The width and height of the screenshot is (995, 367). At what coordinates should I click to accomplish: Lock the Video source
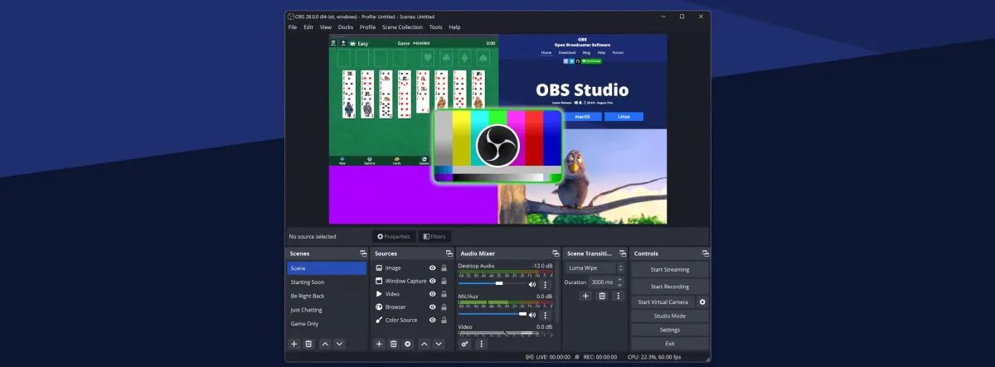[444, 294]
